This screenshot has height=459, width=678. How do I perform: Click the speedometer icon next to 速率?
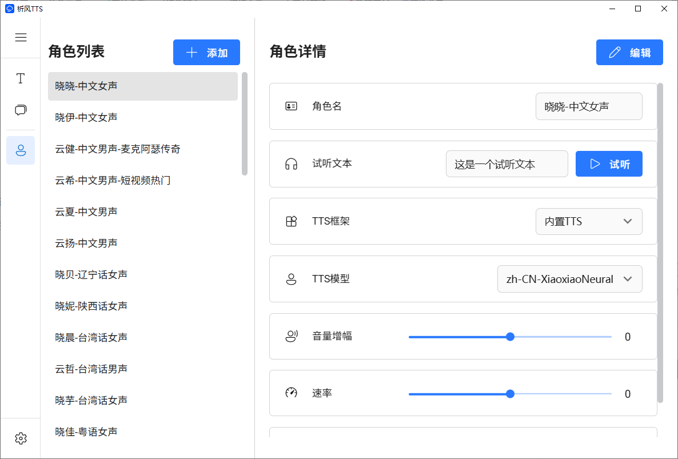(292, 393)
